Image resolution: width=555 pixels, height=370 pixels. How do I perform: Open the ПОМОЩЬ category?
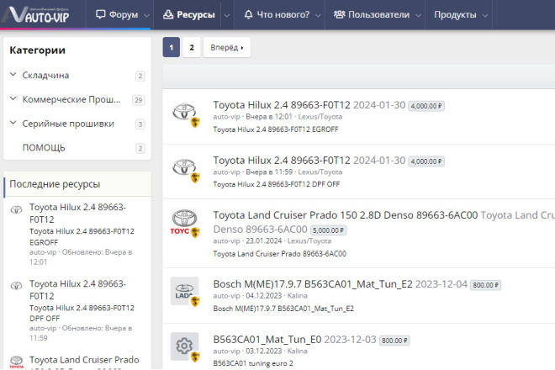point(44,148)
